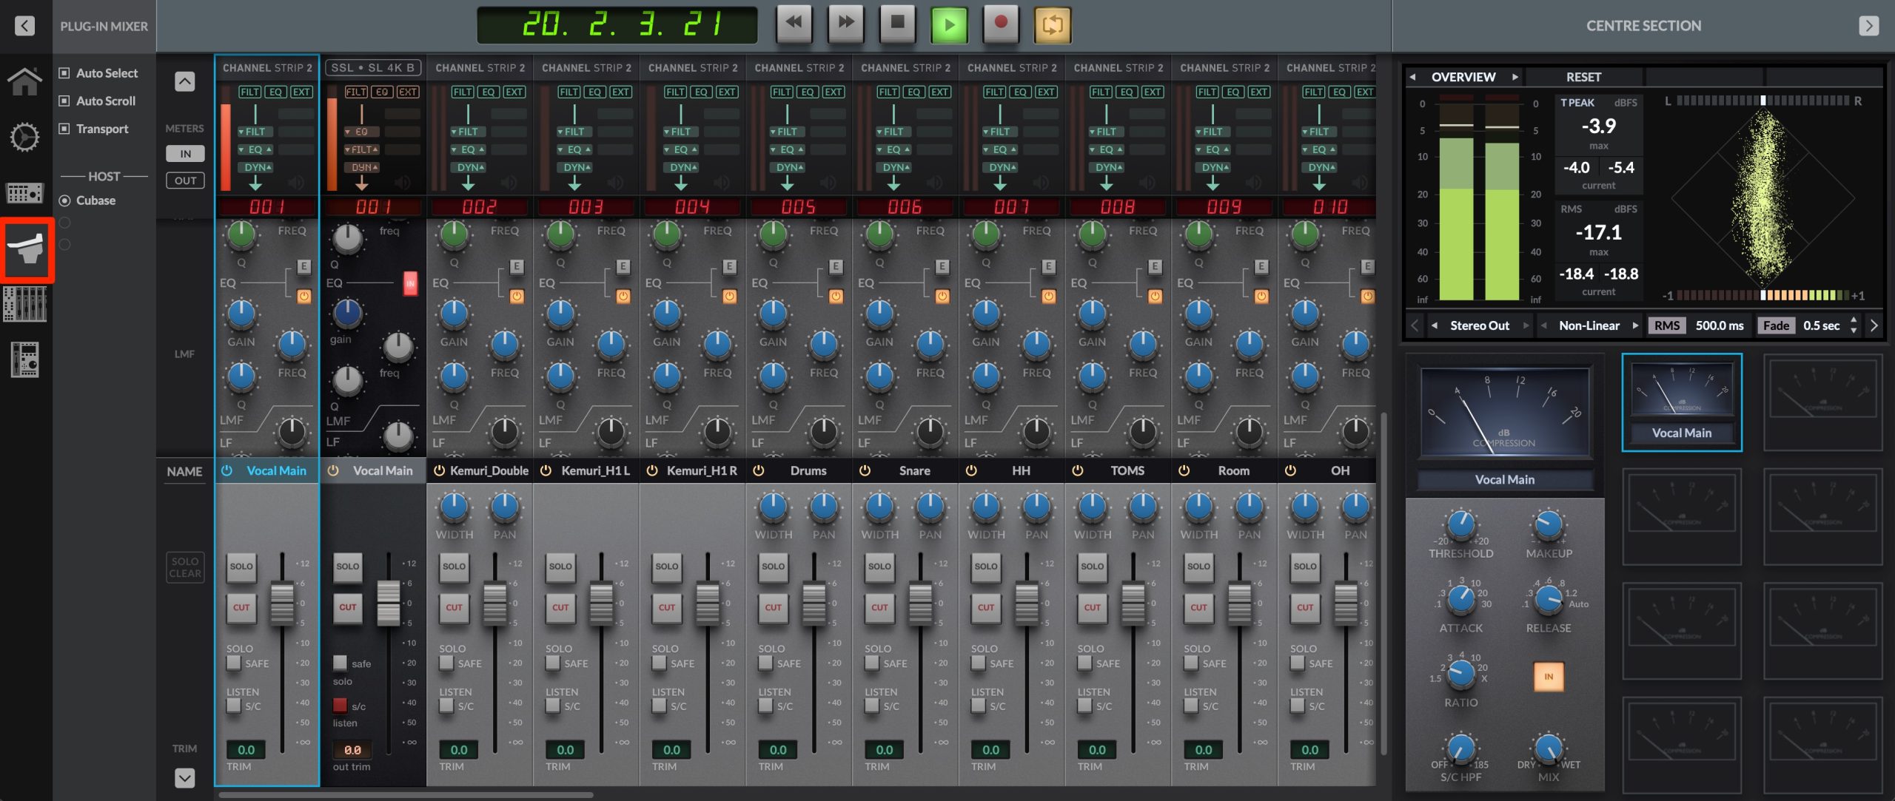The width and height of the screenshot is (1895, 801).
Task: Toggle safe solo checkbox on SSL channel
Action: [340, 663]
